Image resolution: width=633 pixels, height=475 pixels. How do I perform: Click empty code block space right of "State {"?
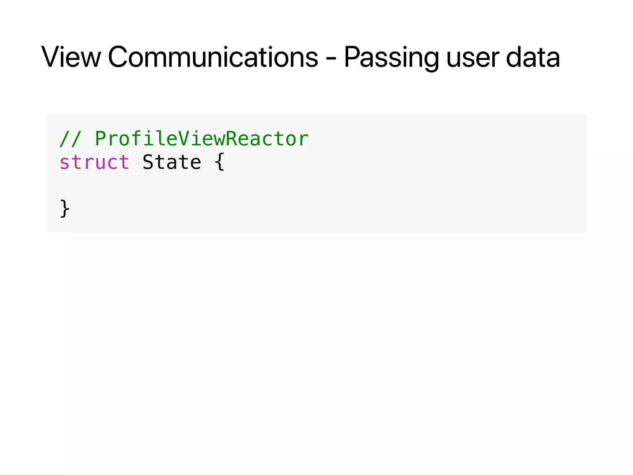pyautogui.click(x=402, y=162)
